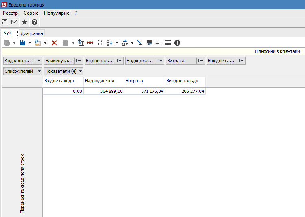The height and width of the screenshot is (217, 305).
Task: Switch to the Диаграмма tab
Action: [x=32, y=33]
